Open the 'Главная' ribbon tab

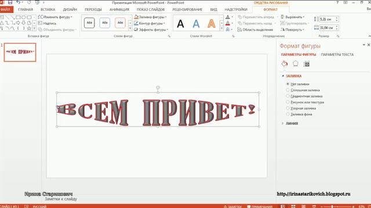click(x=26, y=9)
